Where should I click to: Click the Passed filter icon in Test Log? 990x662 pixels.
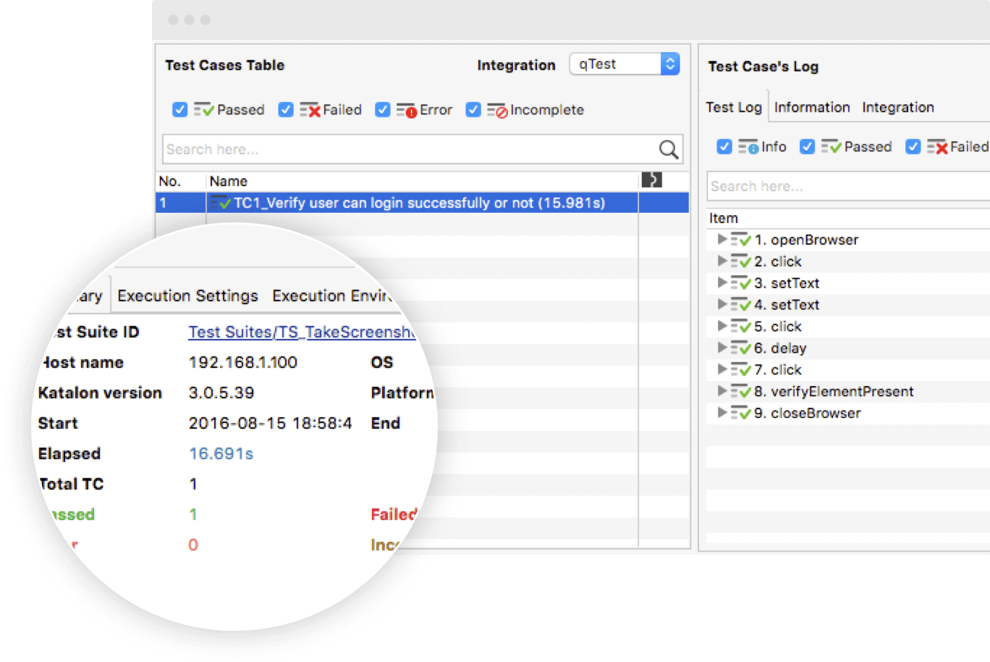(831, 146)
